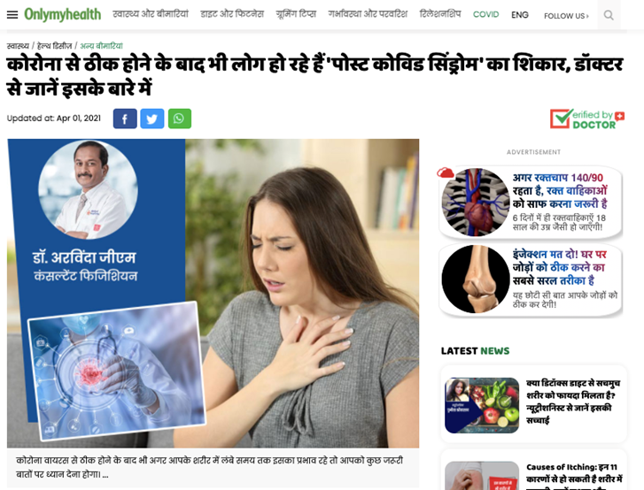The image size is (644, 490).
Task: Open the hamburger menu icon
Action: point(12,15)
